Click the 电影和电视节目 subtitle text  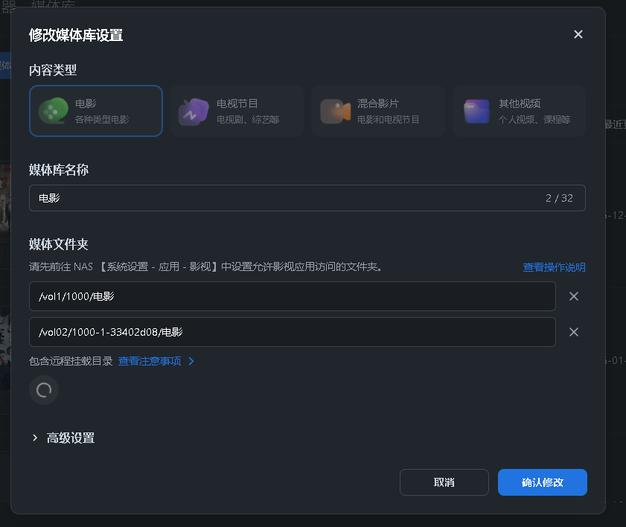coord(389,119)
